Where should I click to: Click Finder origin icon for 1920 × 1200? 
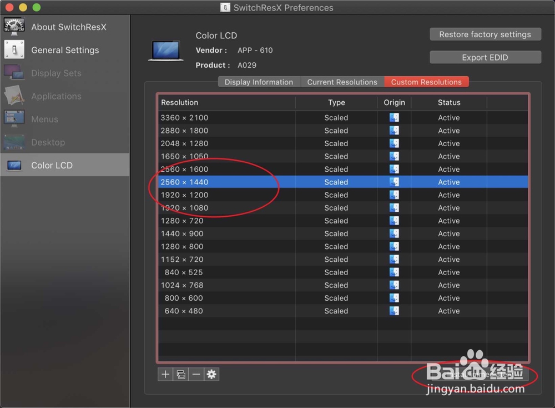coord(394,195)
